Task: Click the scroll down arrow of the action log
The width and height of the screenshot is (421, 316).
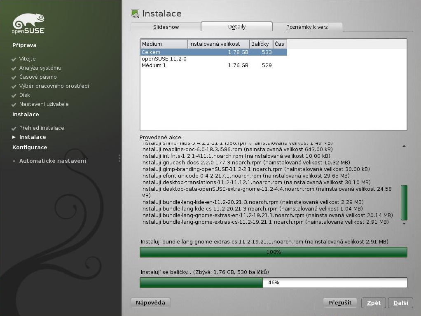Action: [404, 223]
